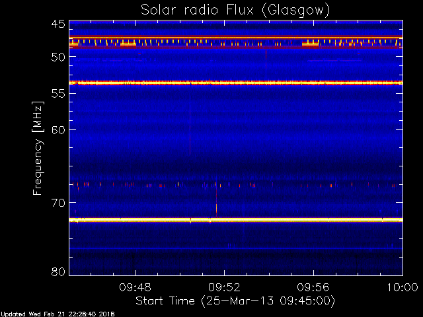The image size is (423, 317).
Task: Click the 'Updated Wed Feb 21' timestamp text
Action: tap(58, 314)
